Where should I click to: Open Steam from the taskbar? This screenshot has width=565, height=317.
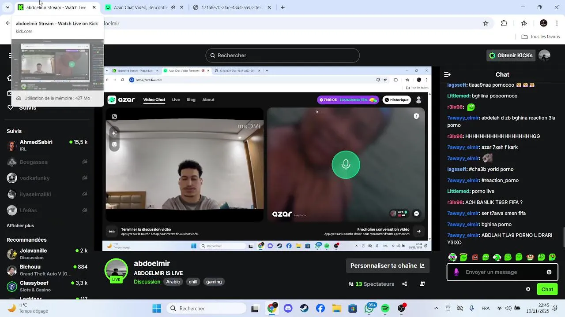pos(304,309)
